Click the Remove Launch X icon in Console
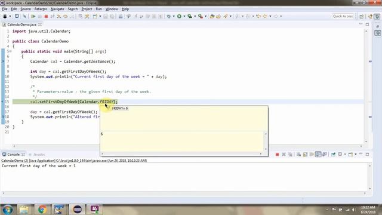 click(x=284, y=154)
